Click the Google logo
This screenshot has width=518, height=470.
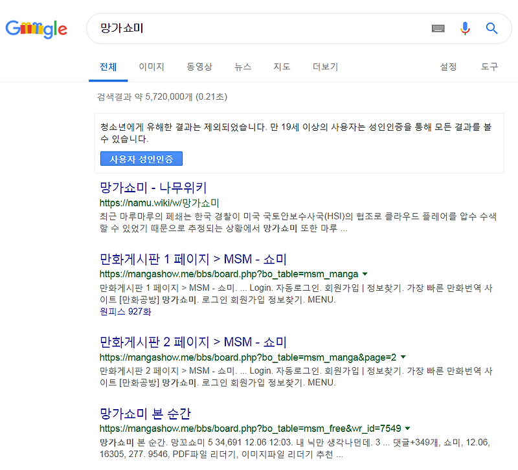point(36,29)
